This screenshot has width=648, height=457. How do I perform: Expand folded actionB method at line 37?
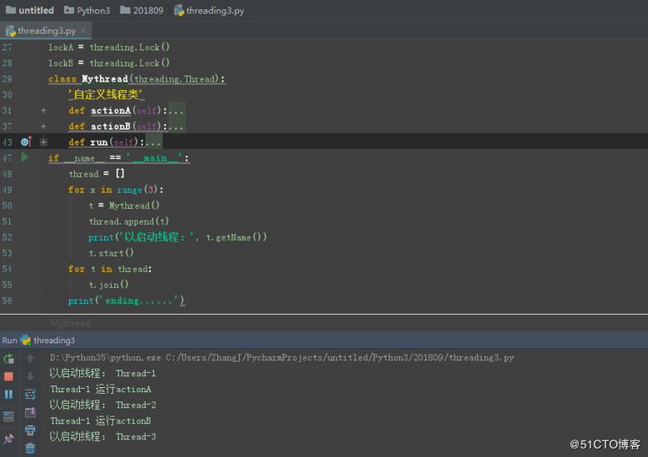(x=43, y=126)
